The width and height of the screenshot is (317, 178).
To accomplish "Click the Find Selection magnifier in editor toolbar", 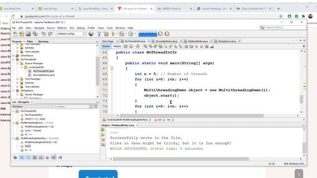I will click(x=145, y=46).
